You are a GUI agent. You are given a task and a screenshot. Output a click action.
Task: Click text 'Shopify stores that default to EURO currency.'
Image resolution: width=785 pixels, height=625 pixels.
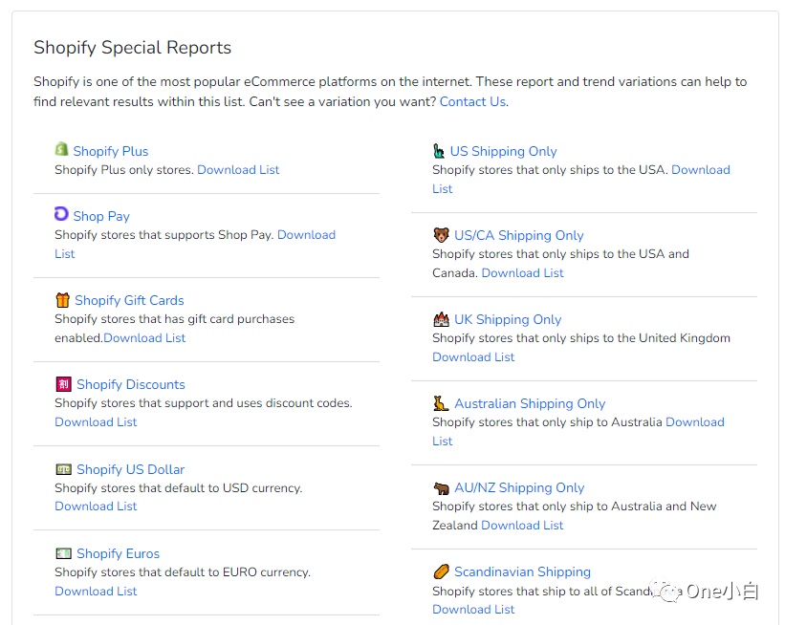click(183, 571)
